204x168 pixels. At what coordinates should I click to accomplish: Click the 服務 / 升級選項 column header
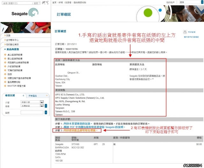coord(121,138)
